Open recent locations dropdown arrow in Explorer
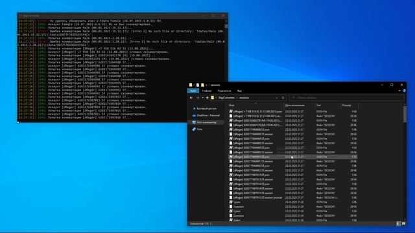The height and width of the screenshot is (233, 415). (x=203, y=98)
